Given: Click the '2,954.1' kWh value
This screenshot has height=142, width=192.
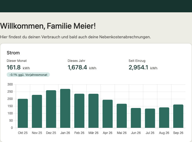Looking at the screenshot, I should click(138, 68).
